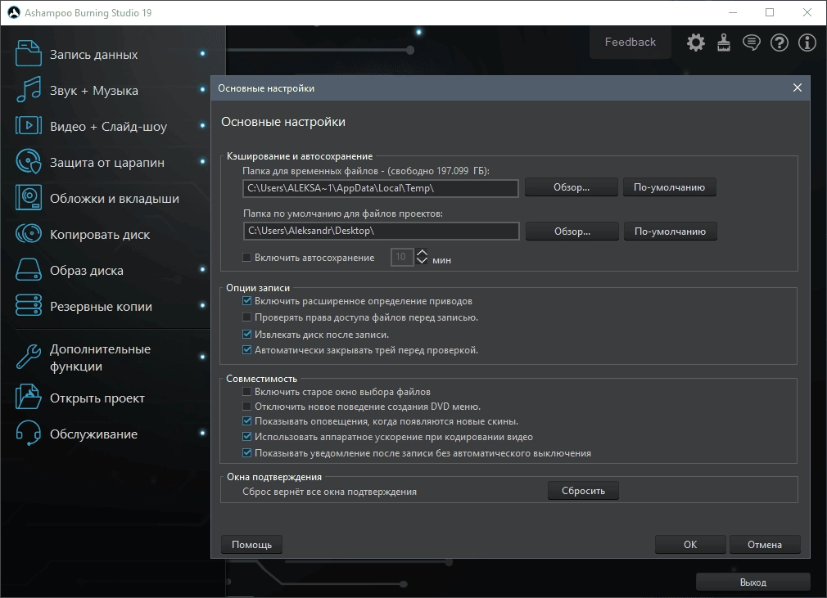The height and width of the screenshot is (598, 827).
Task: Toggle Показывать оповещения о новых скинах
Action: coord(246,421)
